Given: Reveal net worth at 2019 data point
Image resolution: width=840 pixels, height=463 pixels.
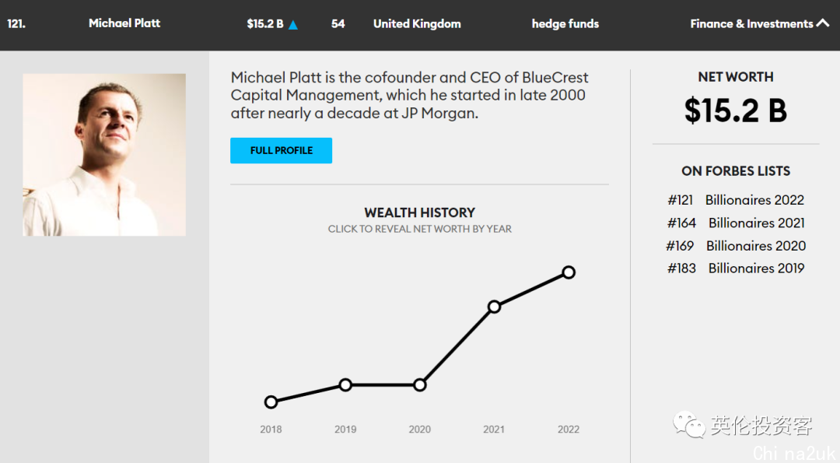Looking at the screenshot, I should [x=345, y=384].
